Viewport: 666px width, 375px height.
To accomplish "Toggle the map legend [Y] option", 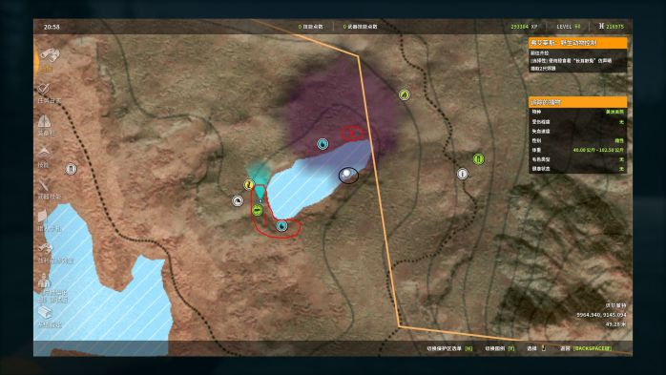I will tap(500, 348).
